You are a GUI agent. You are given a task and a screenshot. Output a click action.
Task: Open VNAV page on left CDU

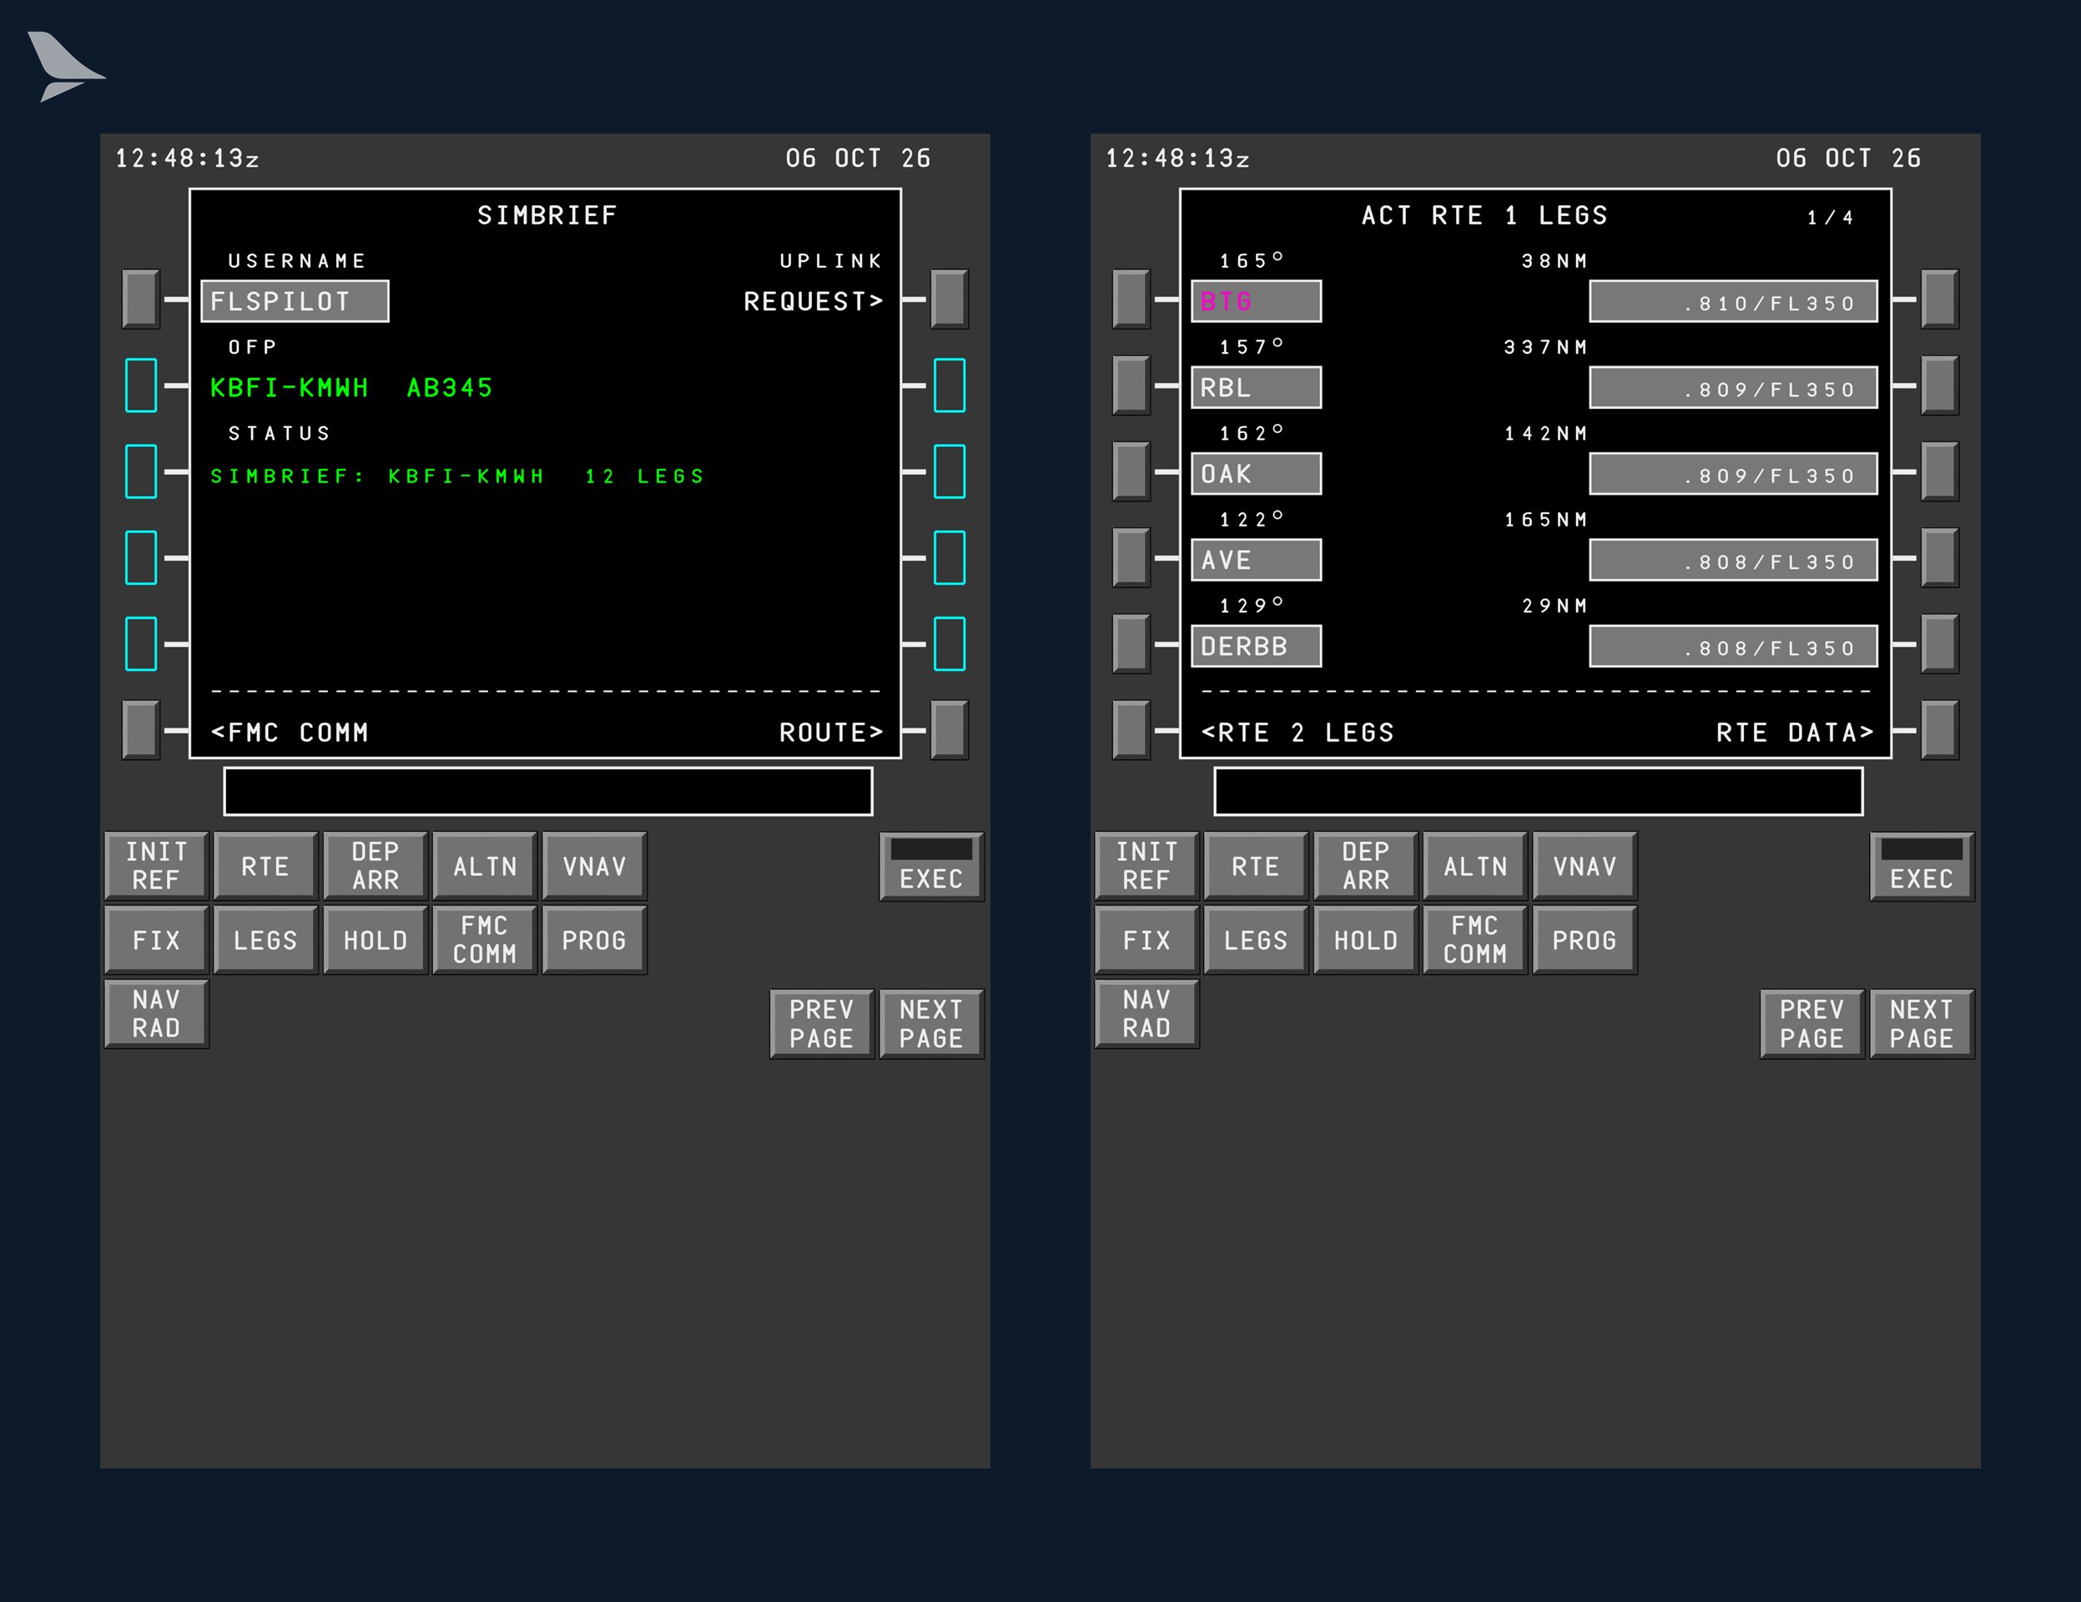pyautogui.click(x=595, y=865)
